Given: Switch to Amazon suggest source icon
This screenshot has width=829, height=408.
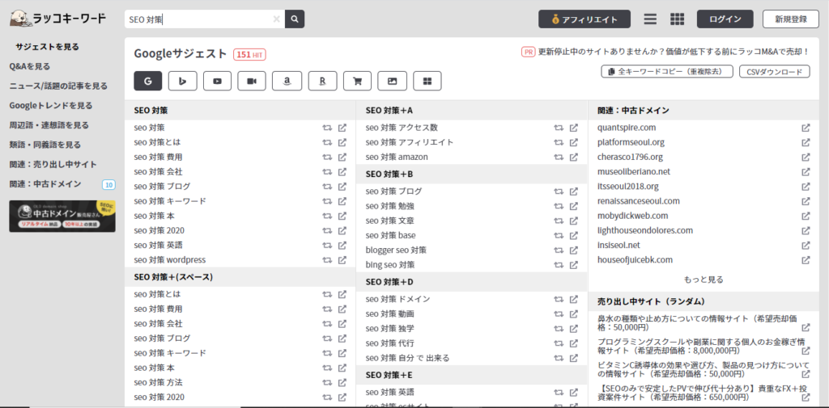Looking at the screenshot, I should coord(287,81).
